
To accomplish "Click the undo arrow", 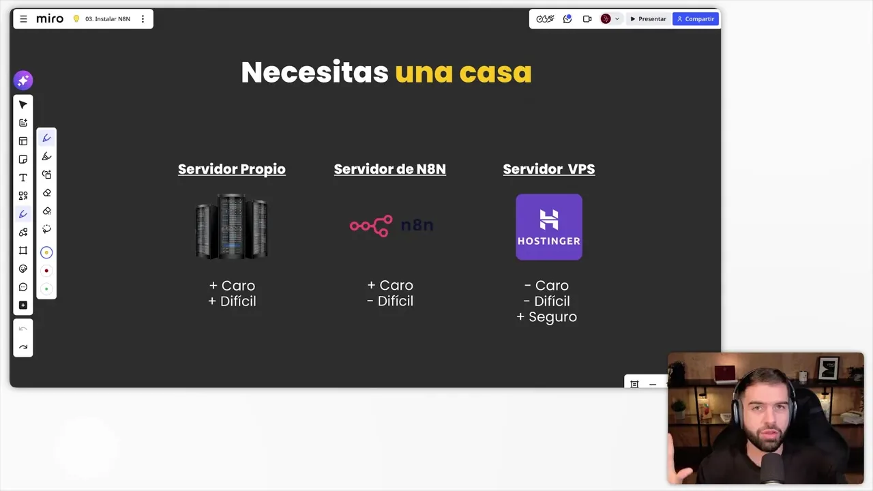I will (x=23, y=329).
